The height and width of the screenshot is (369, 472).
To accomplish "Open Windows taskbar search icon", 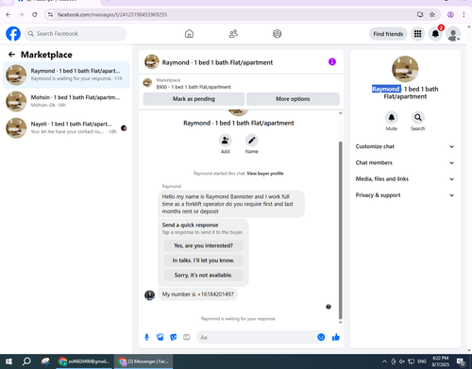I will pos(26,361).
